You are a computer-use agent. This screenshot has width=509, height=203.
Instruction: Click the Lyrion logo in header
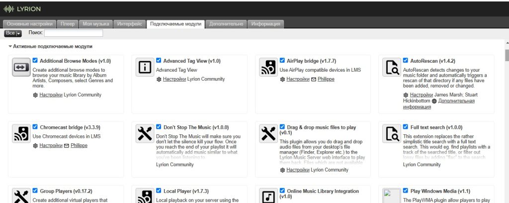(22, 9)
